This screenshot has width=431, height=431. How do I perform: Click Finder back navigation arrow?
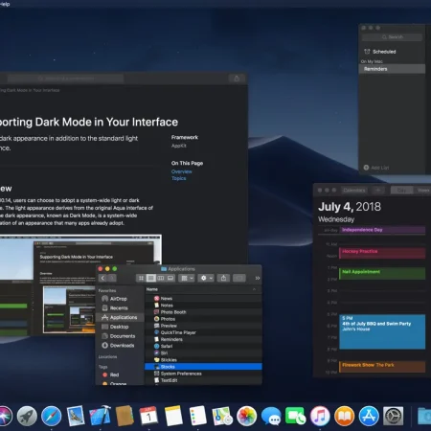[102, 278]
